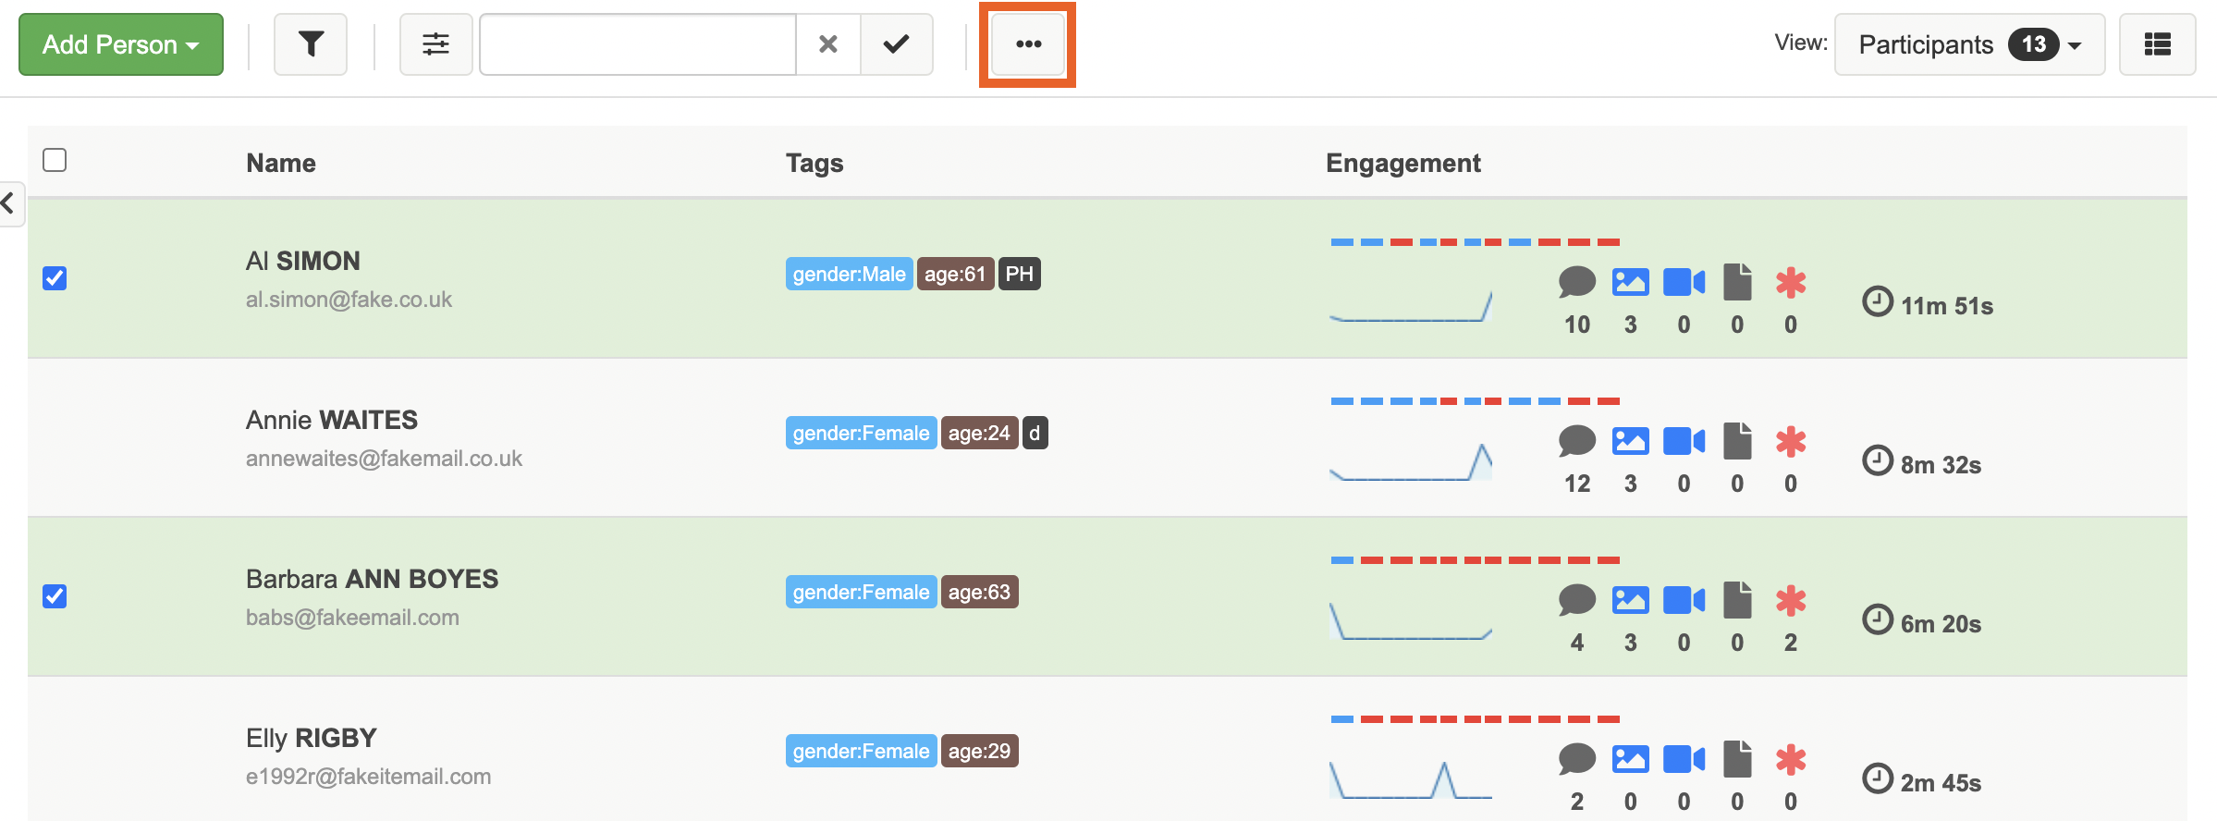
Task: Uncheck Barbara Ann Boyes' row checkbox
Action: [x=55, y=596]
